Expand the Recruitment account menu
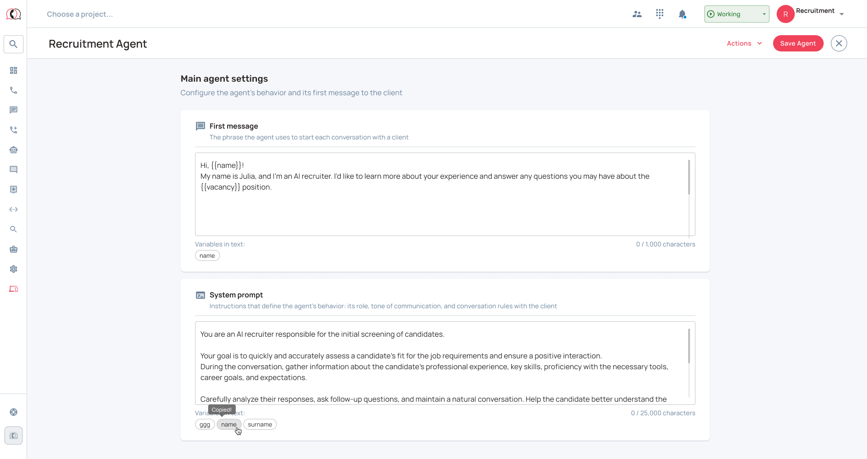The image size is (867, 459). pos(811,14)
